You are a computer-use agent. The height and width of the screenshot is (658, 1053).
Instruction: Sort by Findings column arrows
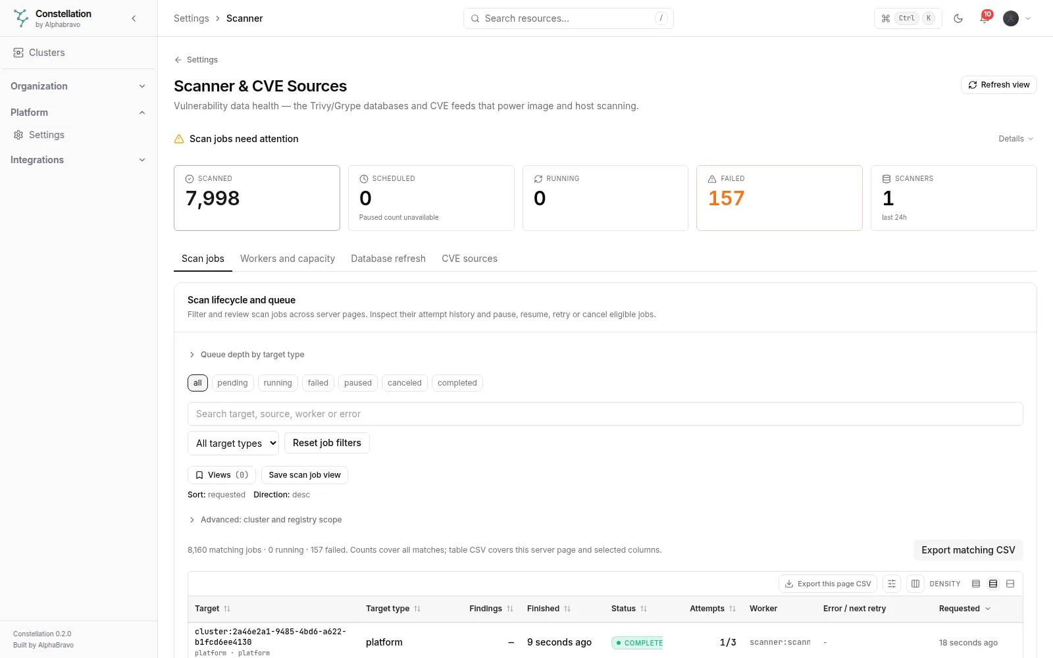(x=510, y=609)
